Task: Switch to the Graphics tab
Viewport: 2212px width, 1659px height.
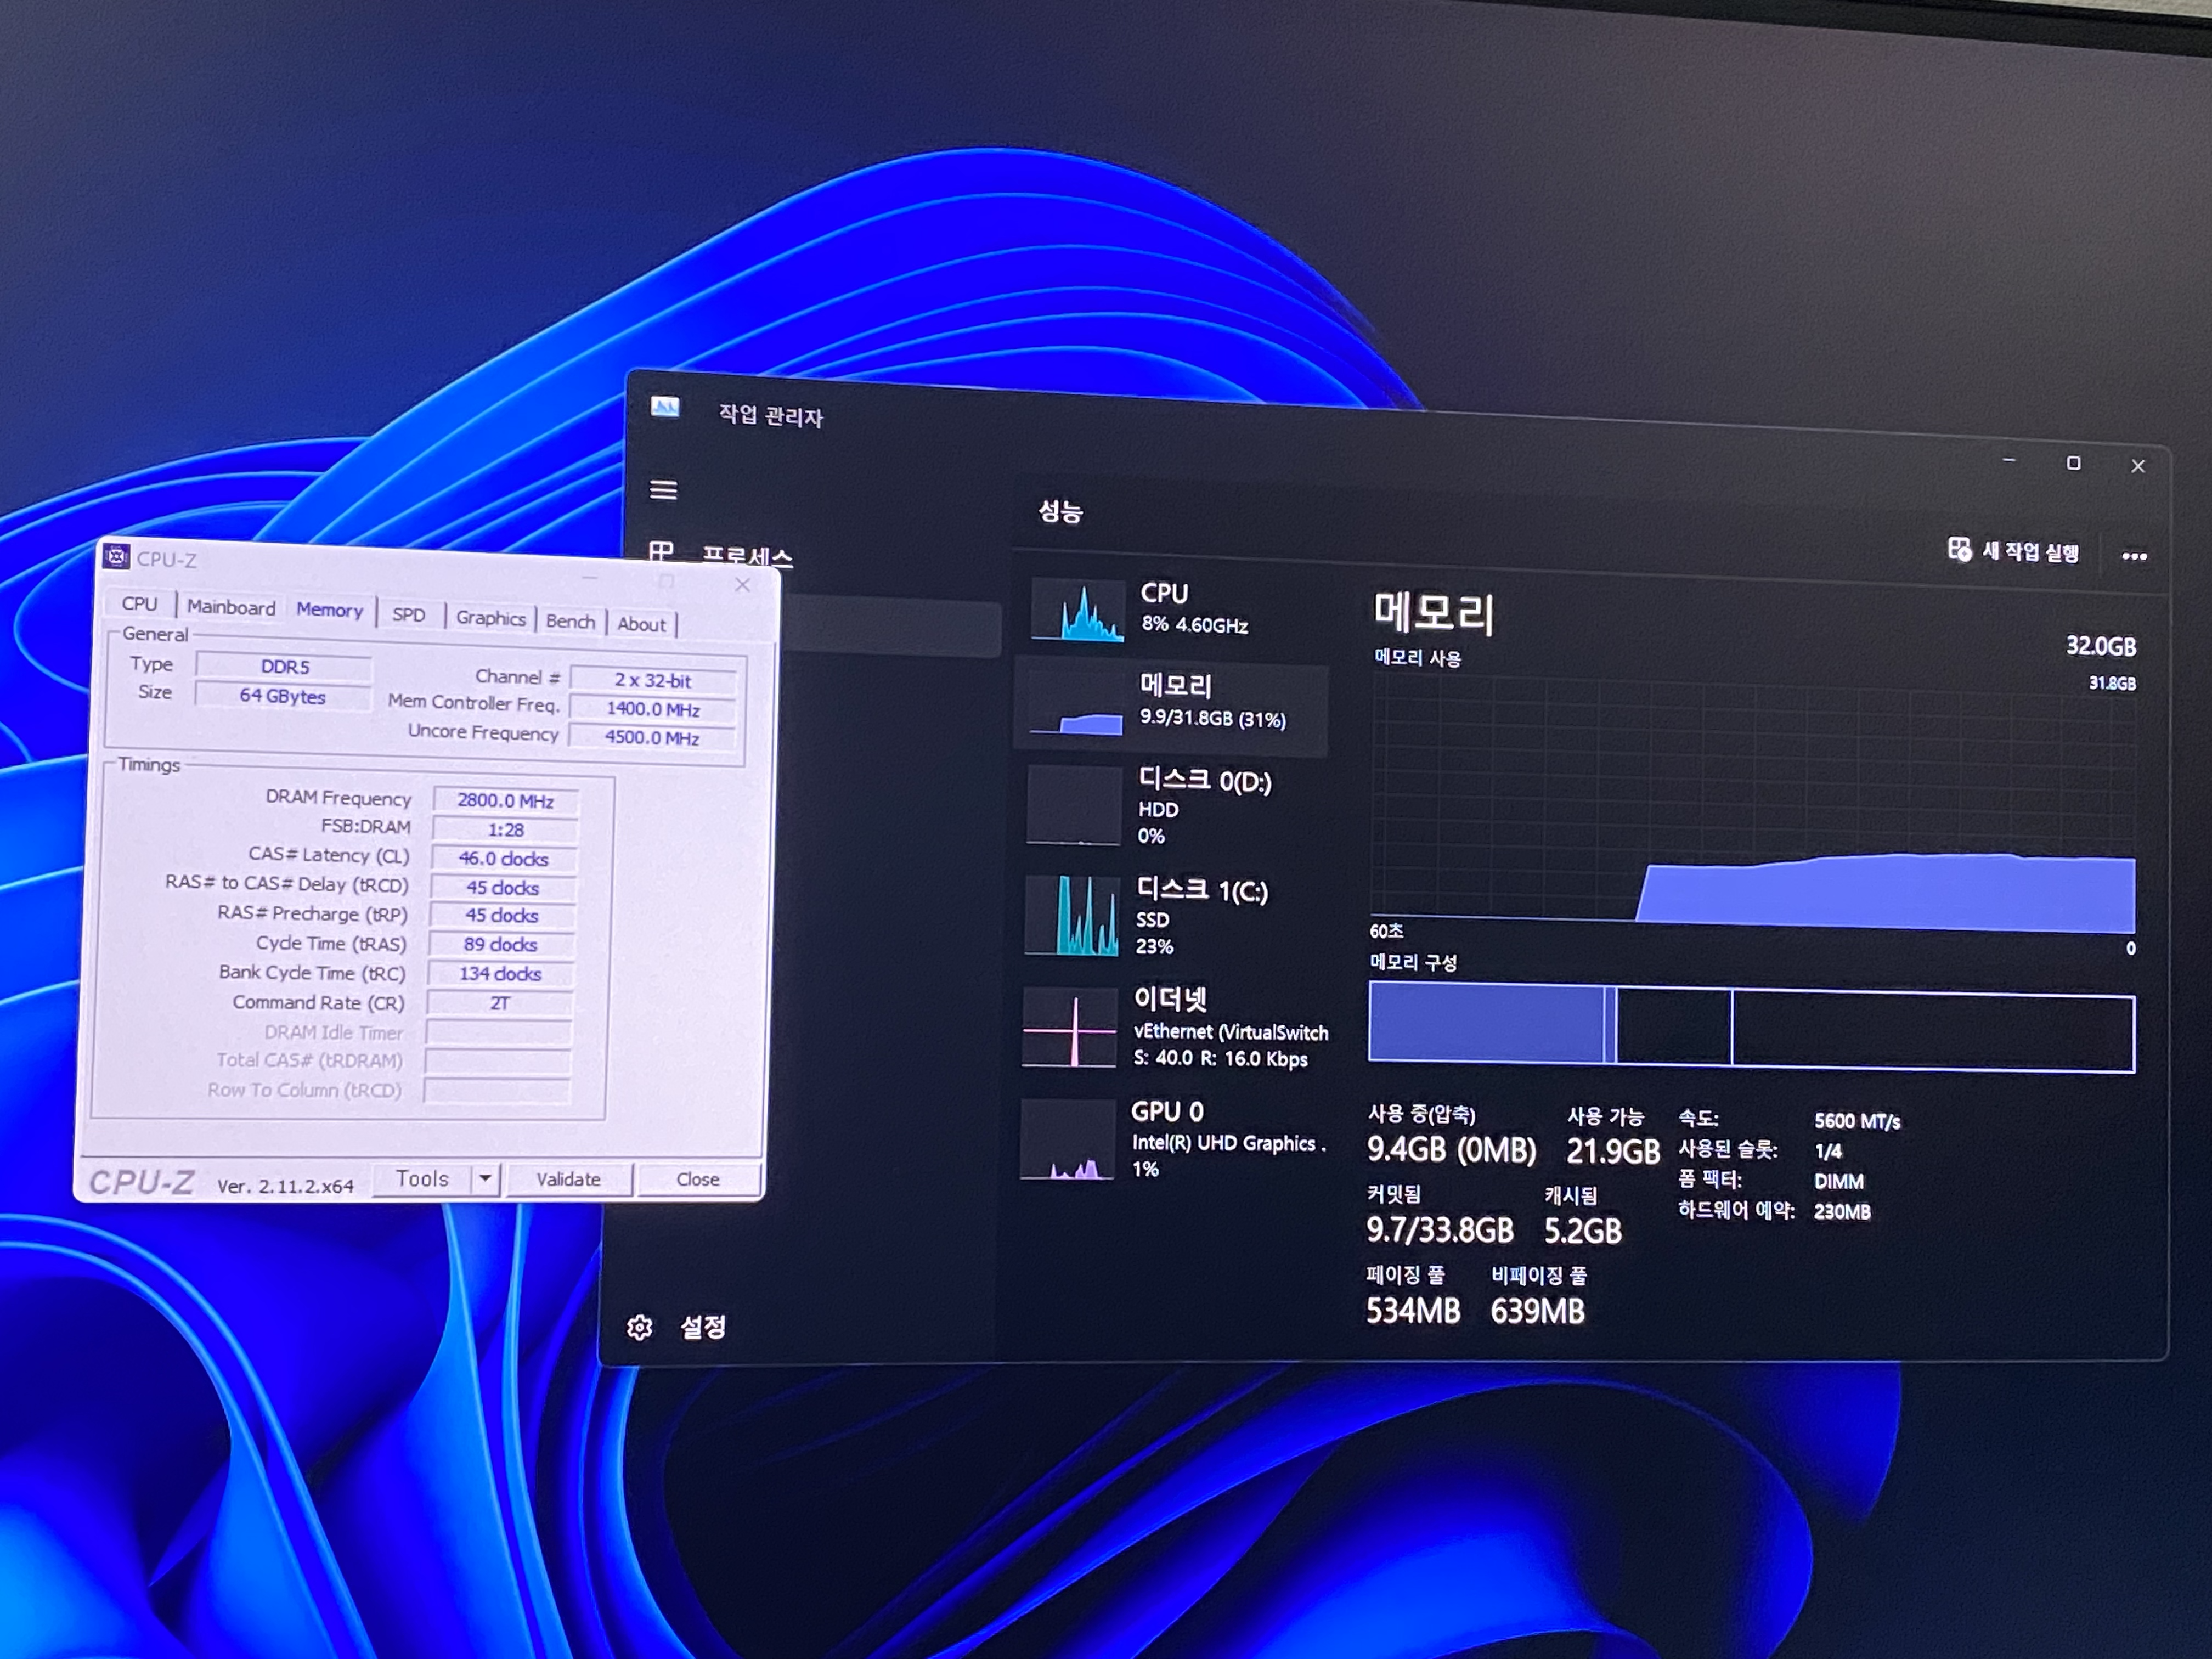Action: 490,618
